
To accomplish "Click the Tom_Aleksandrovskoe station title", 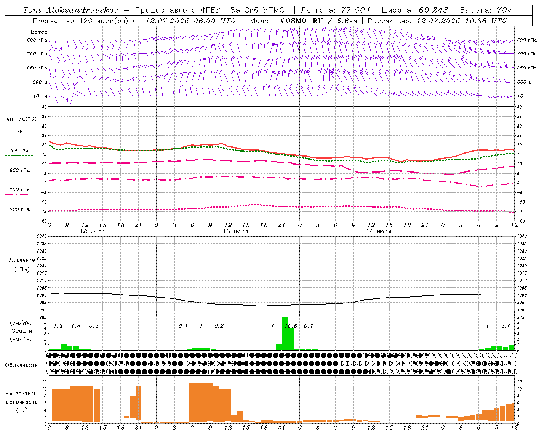I will point(70,10).
